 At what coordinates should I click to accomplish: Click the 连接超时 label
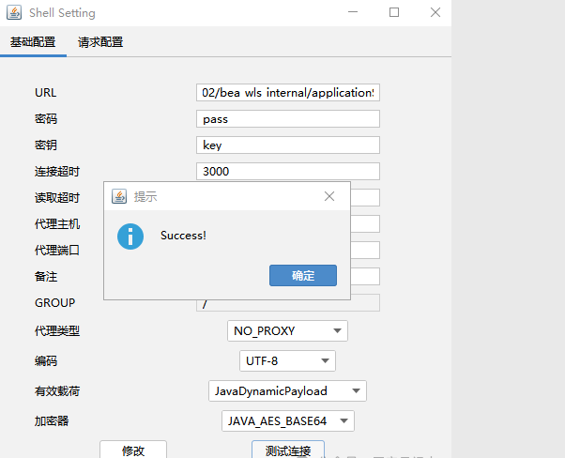click(57, 172)
